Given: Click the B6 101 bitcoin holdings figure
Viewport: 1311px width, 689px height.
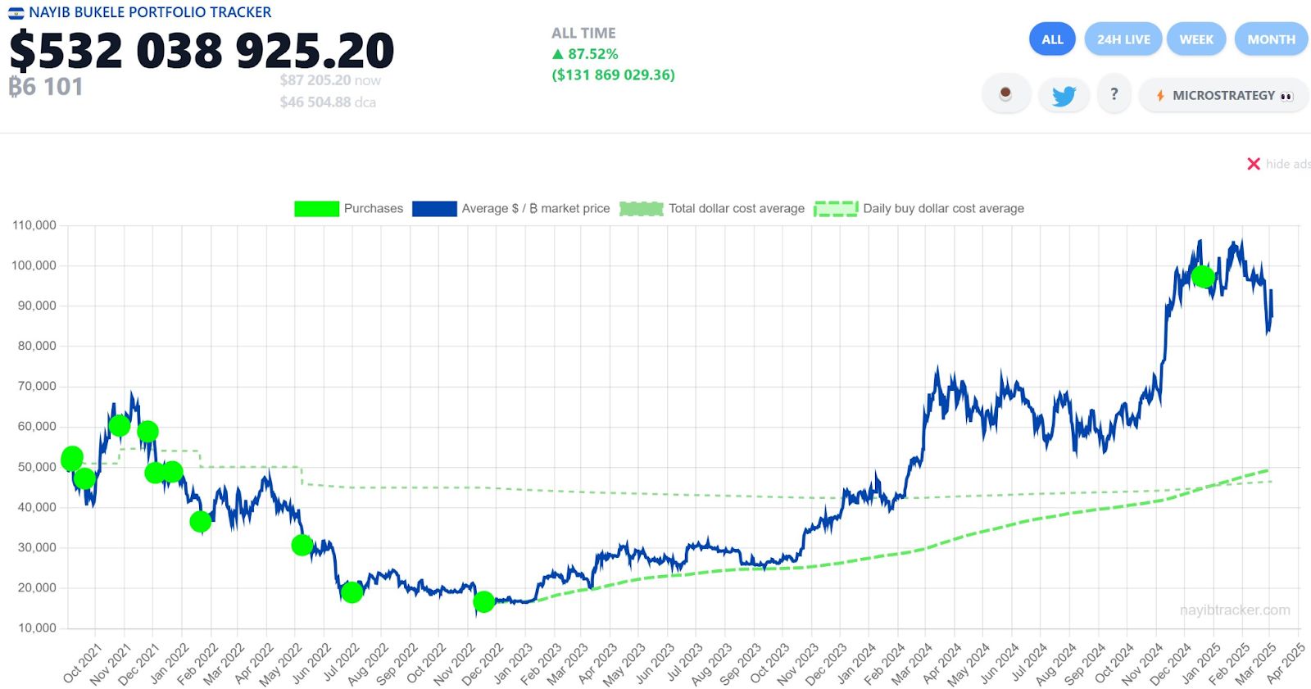Looking at the screenshot, I should point(46,86).
